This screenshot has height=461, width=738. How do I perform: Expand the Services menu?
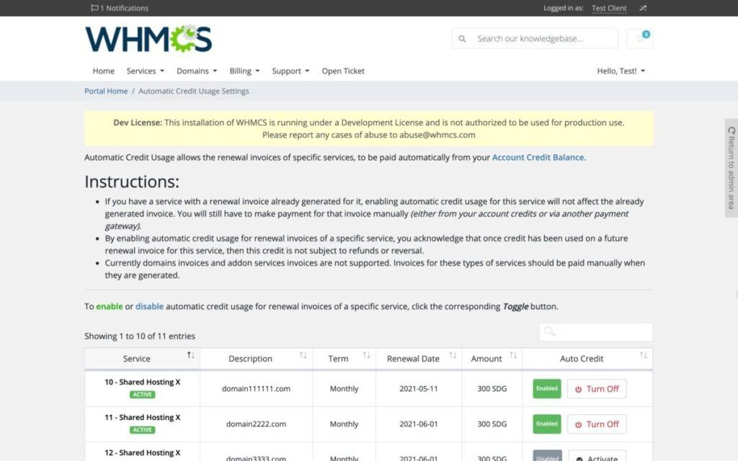coord(146,71)
